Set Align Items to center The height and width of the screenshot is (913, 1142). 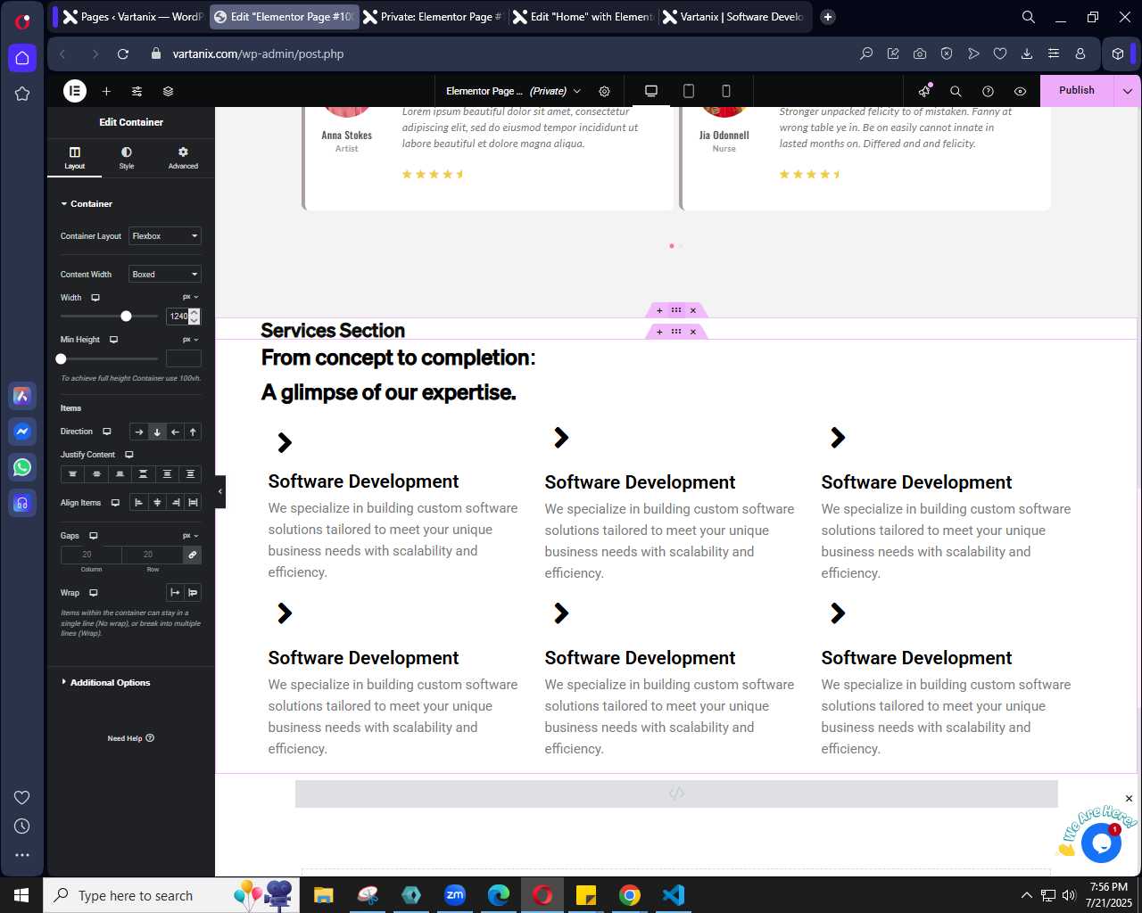coord(157,503)
